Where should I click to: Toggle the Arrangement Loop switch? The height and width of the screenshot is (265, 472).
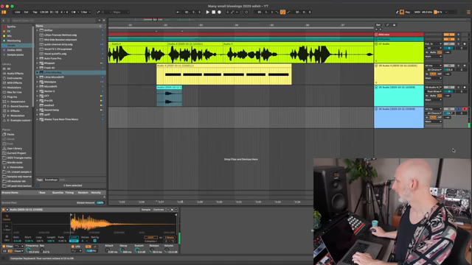point(282,12)
